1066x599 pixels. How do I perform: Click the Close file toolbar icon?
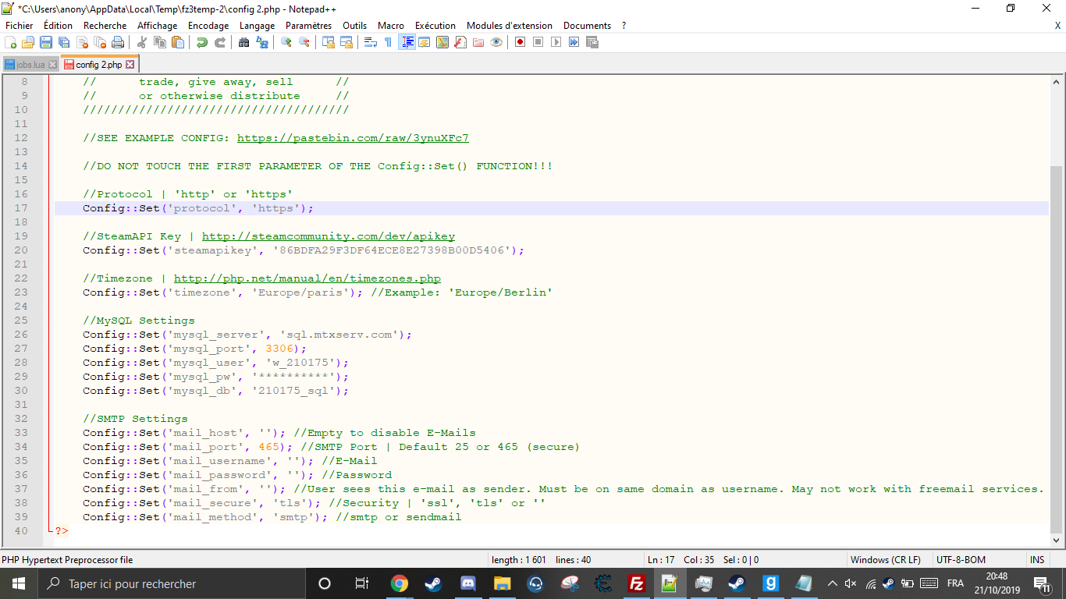[x=82, y=42]
